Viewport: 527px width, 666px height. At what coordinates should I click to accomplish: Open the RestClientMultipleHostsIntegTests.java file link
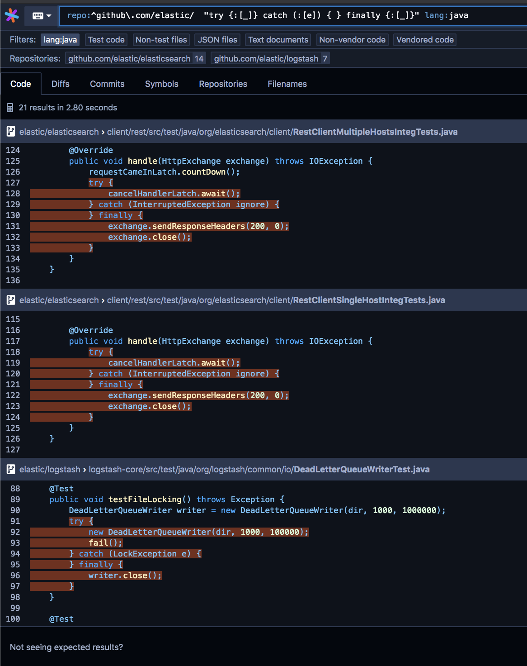pos(282,132)
